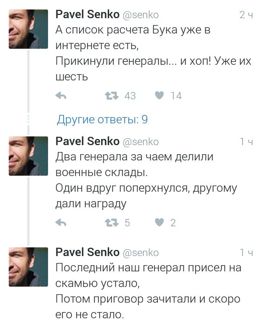Click Pavel Senko name on second tweet
The height and width of the screenshot is (327, 262).
(87, 141)
